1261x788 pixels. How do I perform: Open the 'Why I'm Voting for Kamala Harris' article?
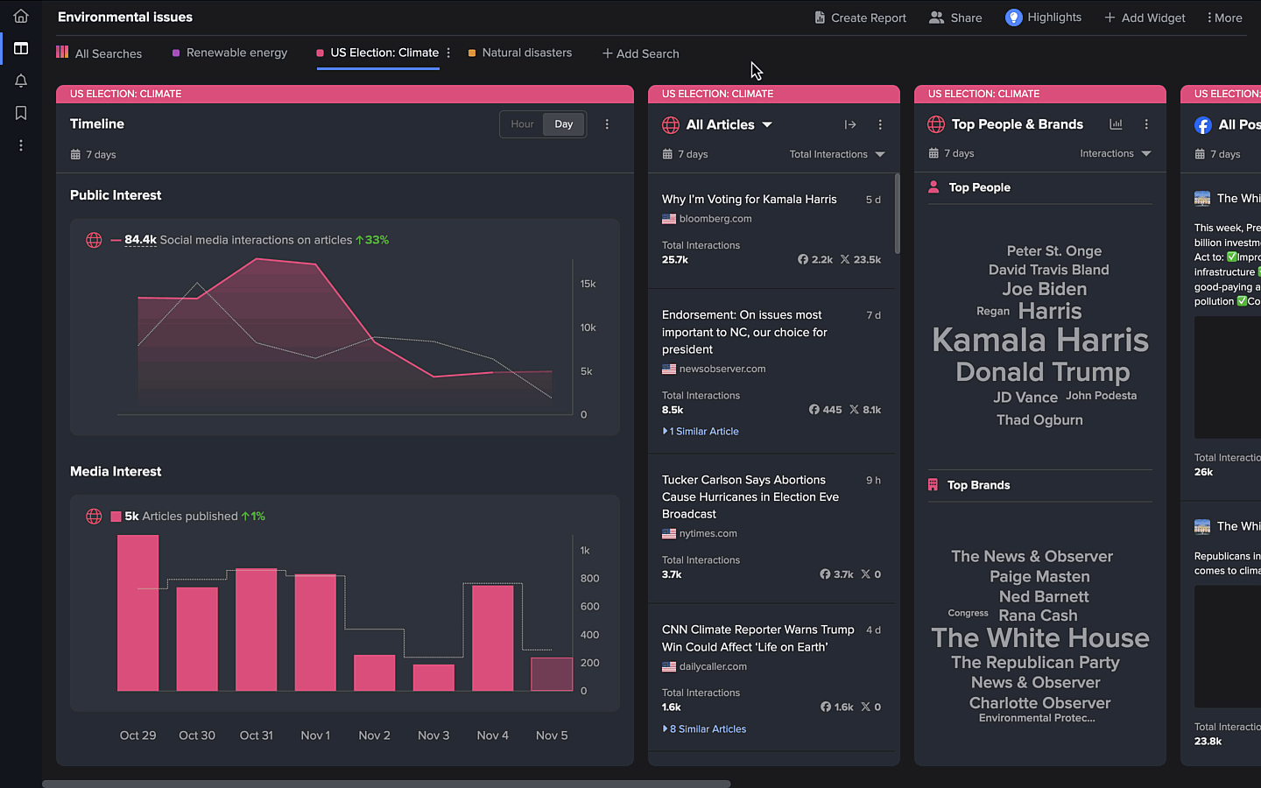(749, 200)
